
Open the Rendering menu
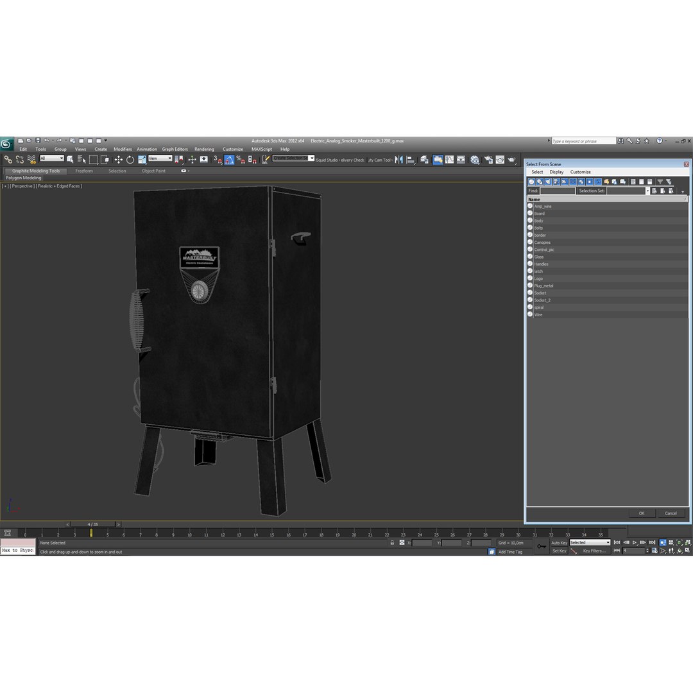click(x=204, y=149)
